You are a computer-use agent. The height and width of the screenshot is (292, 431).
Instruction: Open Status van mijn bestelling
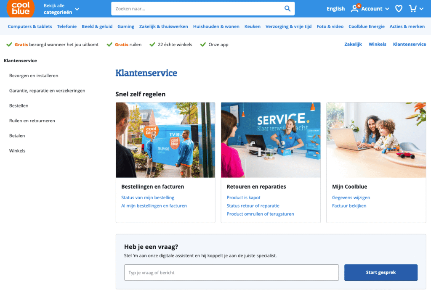pos(148,197)
